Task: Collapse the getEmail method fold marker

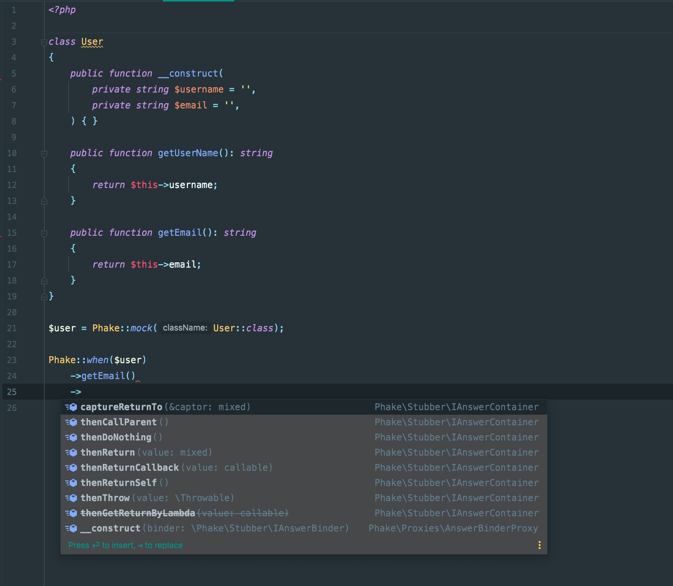Action: coord(44,233)
